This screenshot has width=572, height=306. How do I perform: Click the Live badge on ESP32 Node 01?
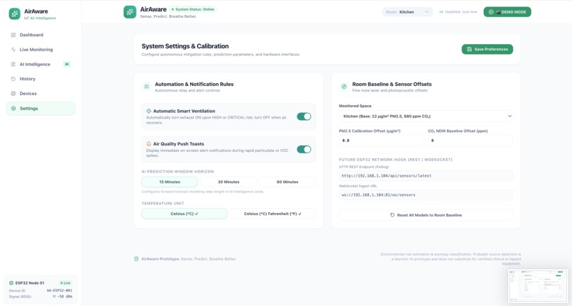(x=66, y=283)
